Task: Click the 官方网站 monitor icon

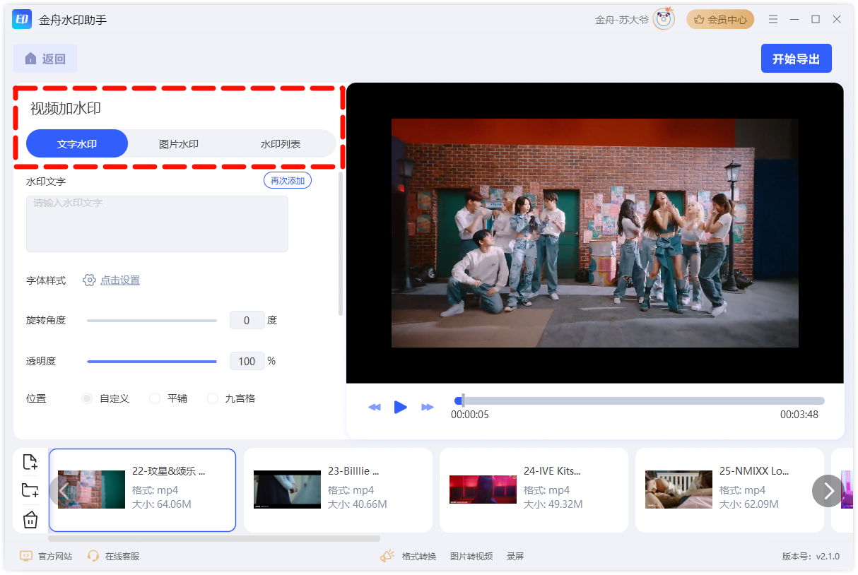Action: (26, 556)
